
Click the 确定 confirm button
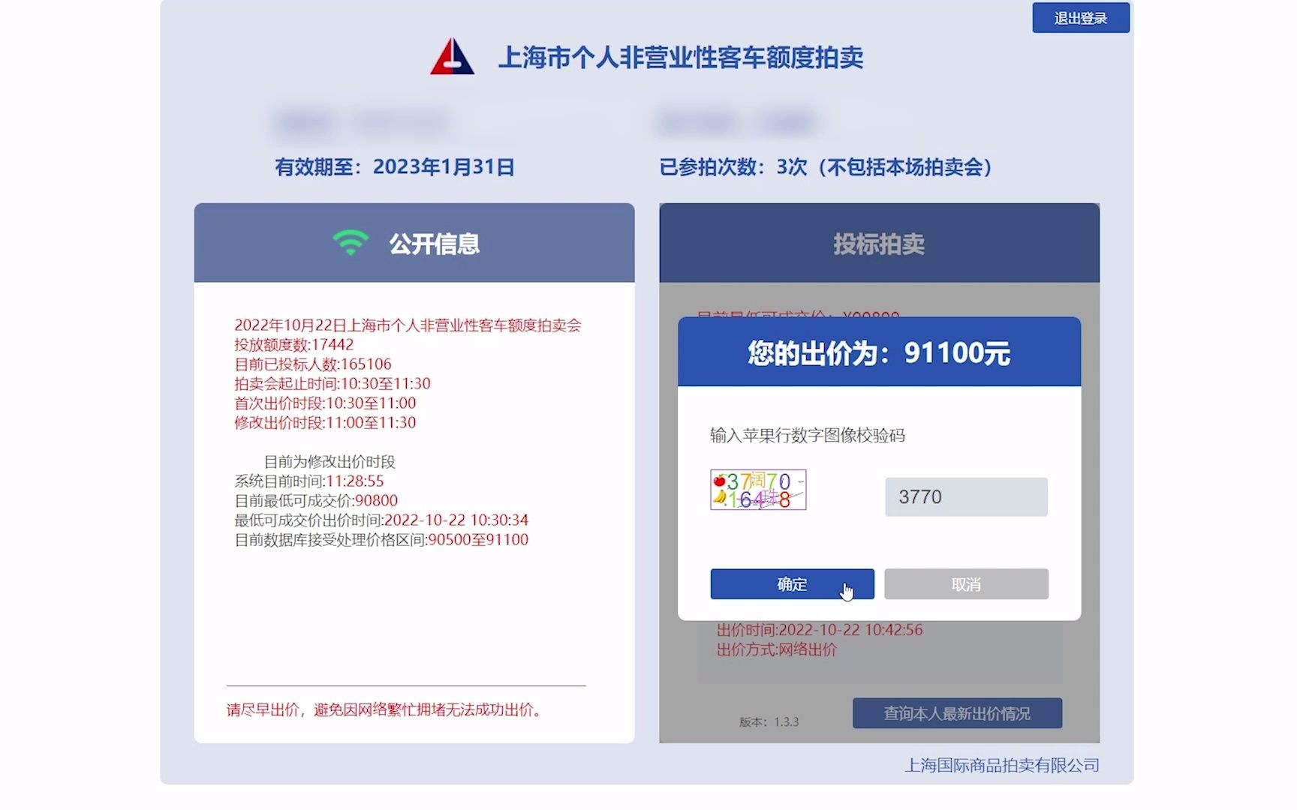[x=792, y=584]
